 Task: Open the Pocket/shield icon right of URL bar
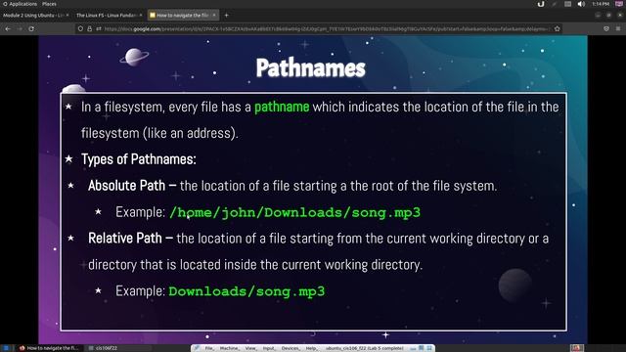606,28
